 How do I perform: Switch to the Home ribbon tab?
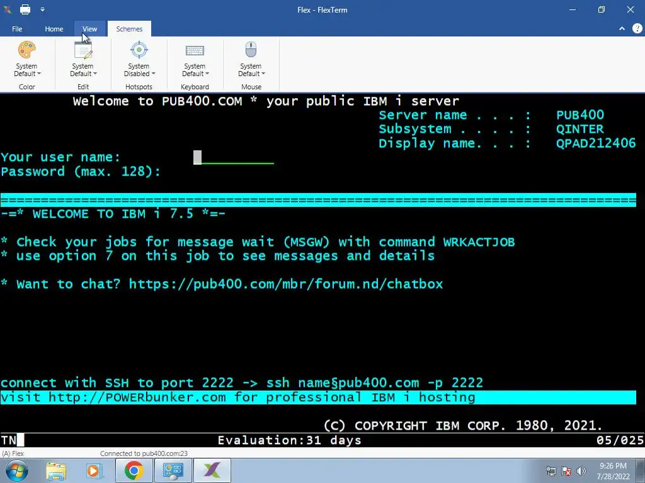coord(54,29)
